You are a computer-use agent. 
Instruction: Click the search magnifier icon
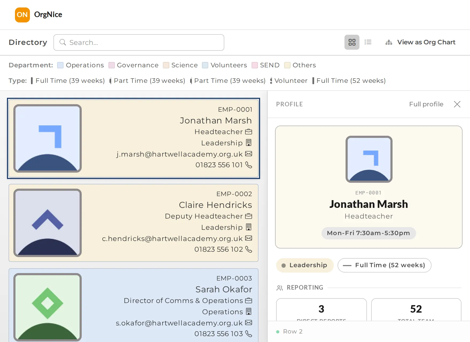[x=63, y=42]
